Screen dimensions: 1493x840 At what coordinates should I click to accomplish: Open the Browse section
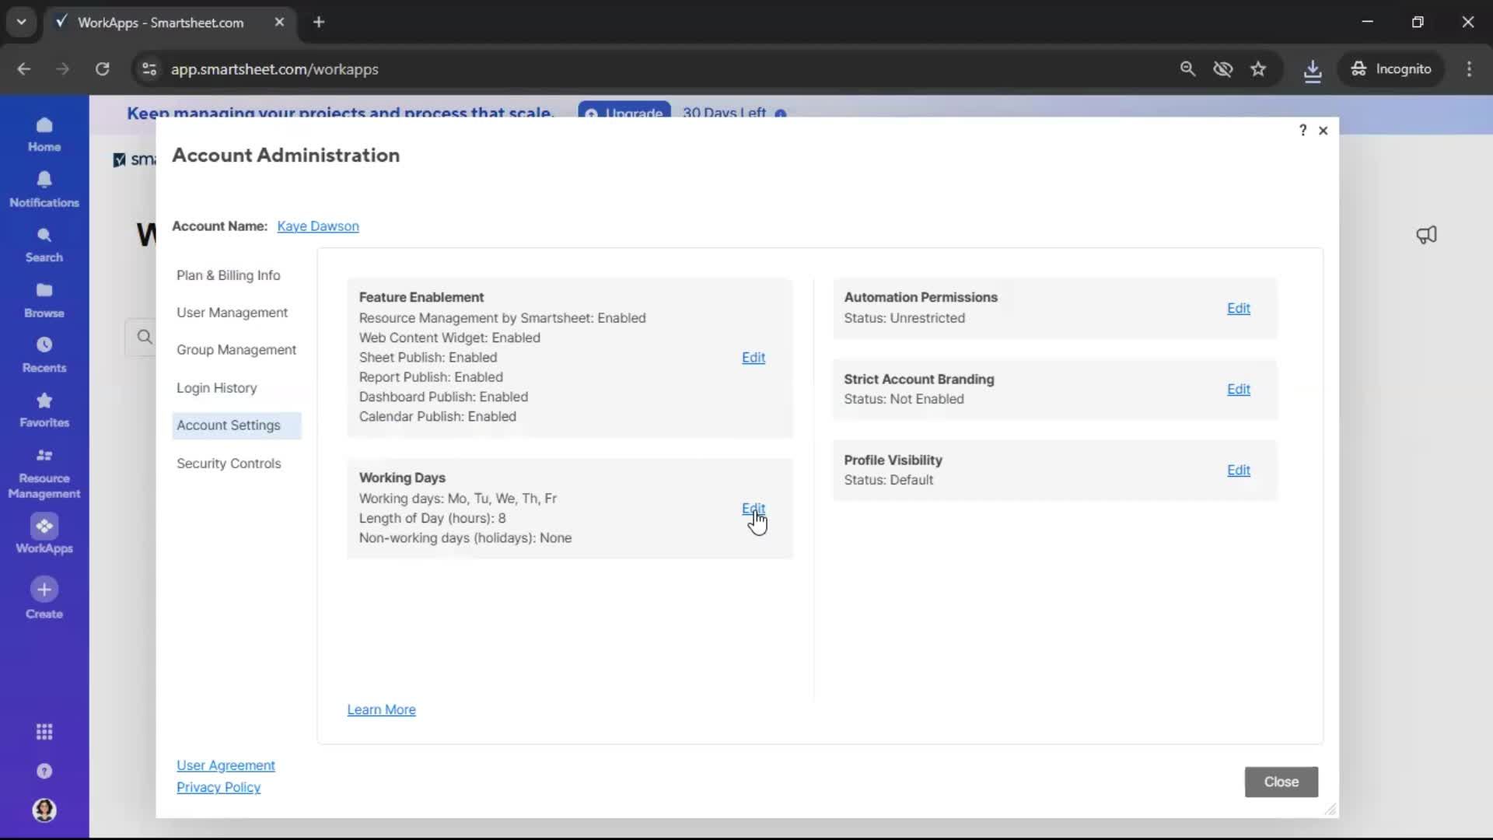[44, 298]
